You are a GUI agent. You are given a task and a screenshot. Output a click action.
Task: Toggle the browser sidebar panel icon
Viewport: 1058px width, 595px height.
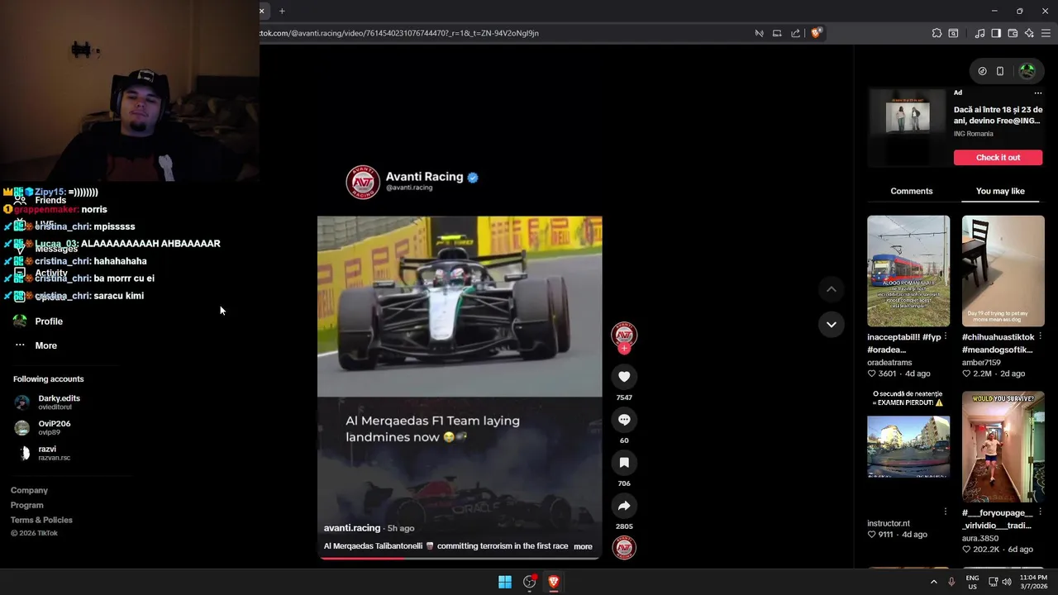996,33
